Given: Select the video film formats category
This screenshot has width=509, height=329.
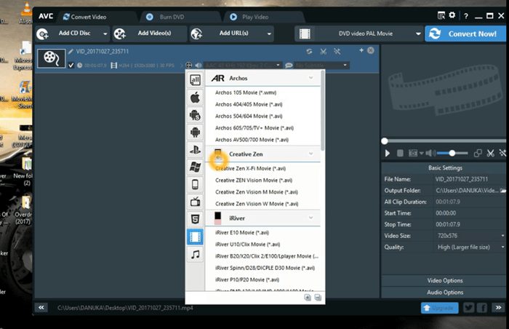Looking at the screenshot, I should [x=195, y=237].
